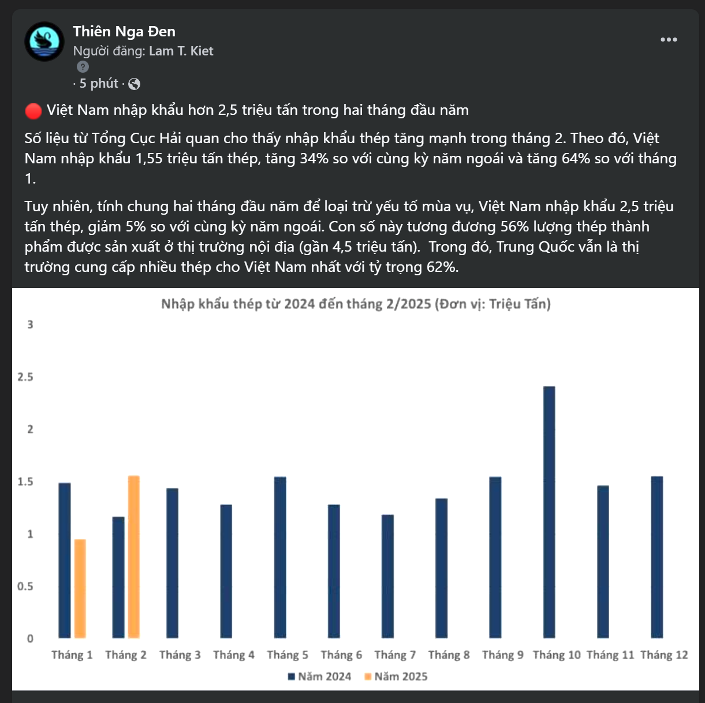Open the three-dot post options menu

[669, 40]
